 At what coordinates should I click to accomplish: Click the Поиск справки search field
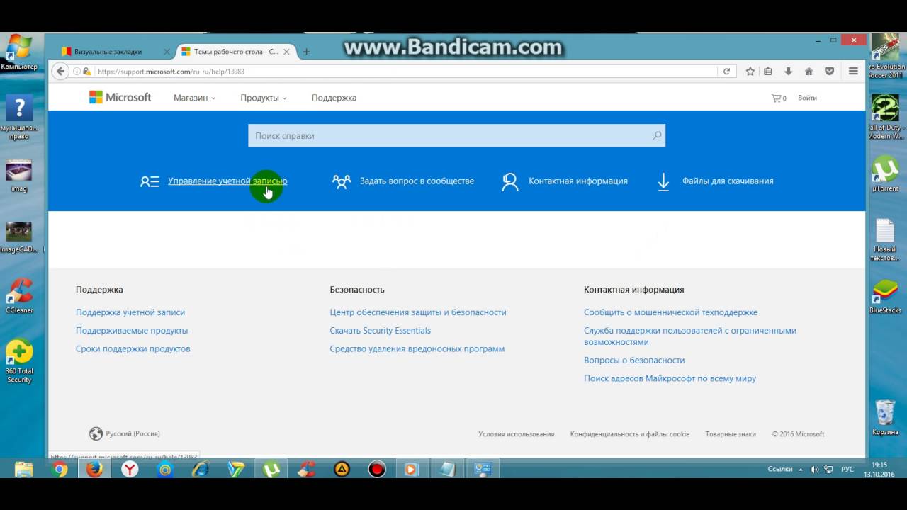click(x=456, y=135)
